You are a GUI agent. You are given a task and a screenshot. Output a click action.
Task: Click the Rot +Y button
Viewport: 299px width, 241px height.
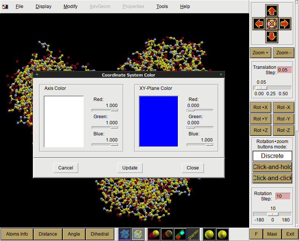261,119
